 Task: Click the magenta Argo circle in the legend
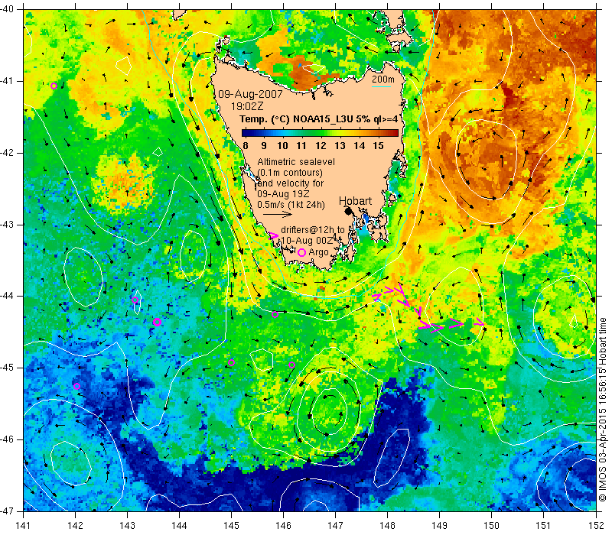coord(301,253)
